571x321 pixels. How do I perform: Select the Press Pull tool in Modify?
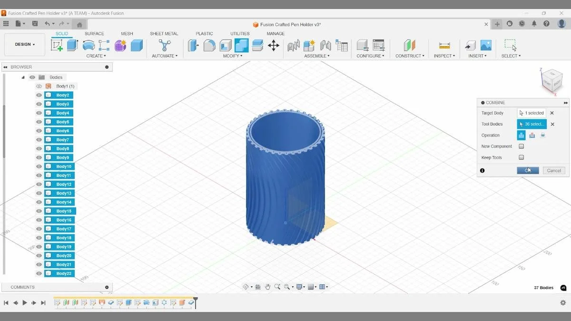point(194,46)
